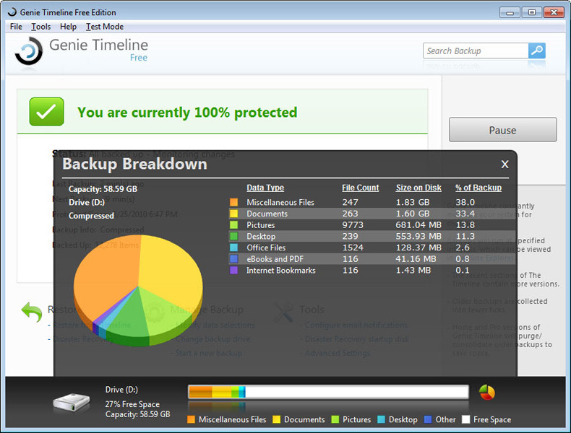
Task: Open the pie chart icon beside usage bar
Action: tap(487, 393)
